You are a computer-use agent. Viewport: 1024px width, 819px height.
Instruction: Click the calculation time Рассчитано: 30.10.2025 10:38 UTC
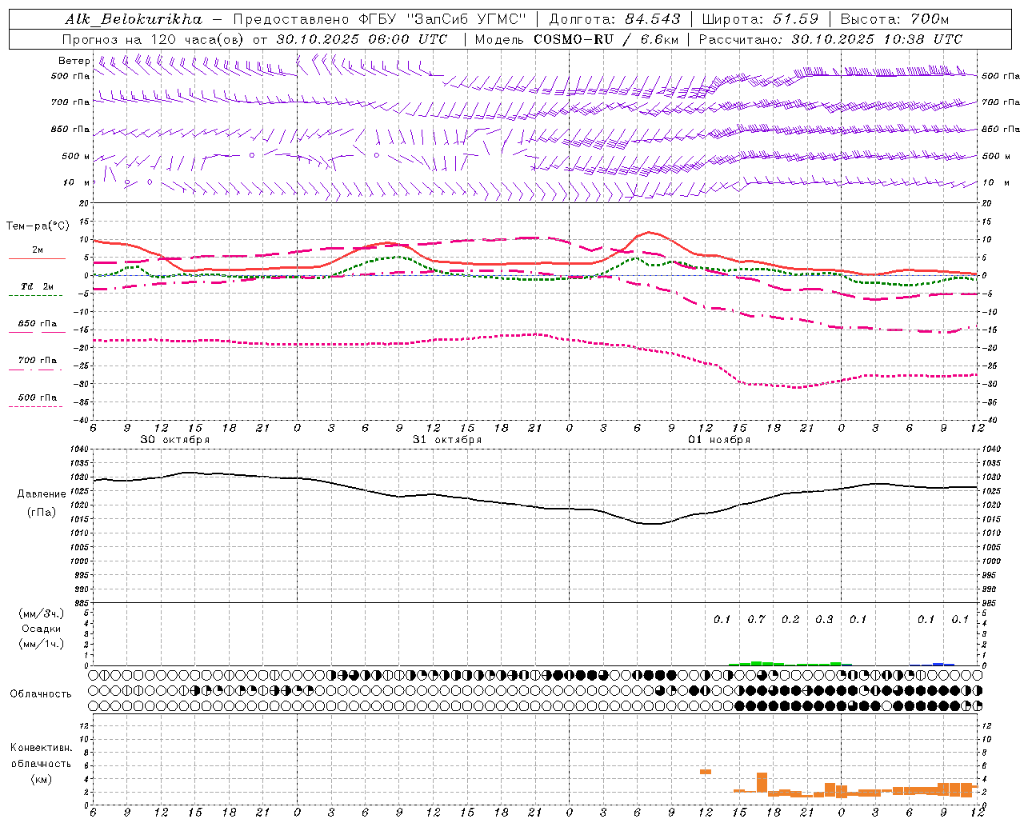tap(830, 39)
